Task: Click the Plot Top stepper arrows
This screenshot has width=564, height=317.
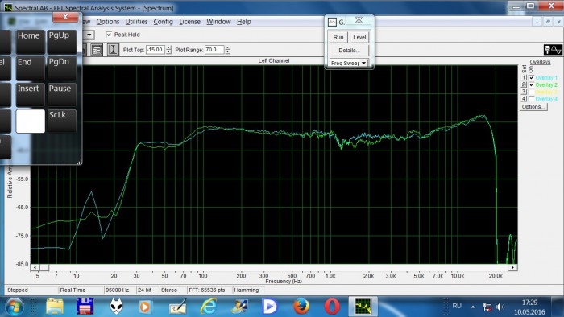Action: coord(168,50)
